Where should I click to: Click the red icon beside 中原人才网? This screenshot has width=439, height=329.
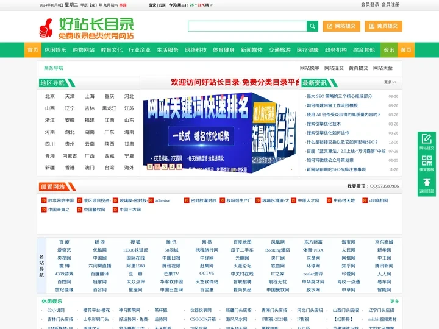[x=294, y=200]
